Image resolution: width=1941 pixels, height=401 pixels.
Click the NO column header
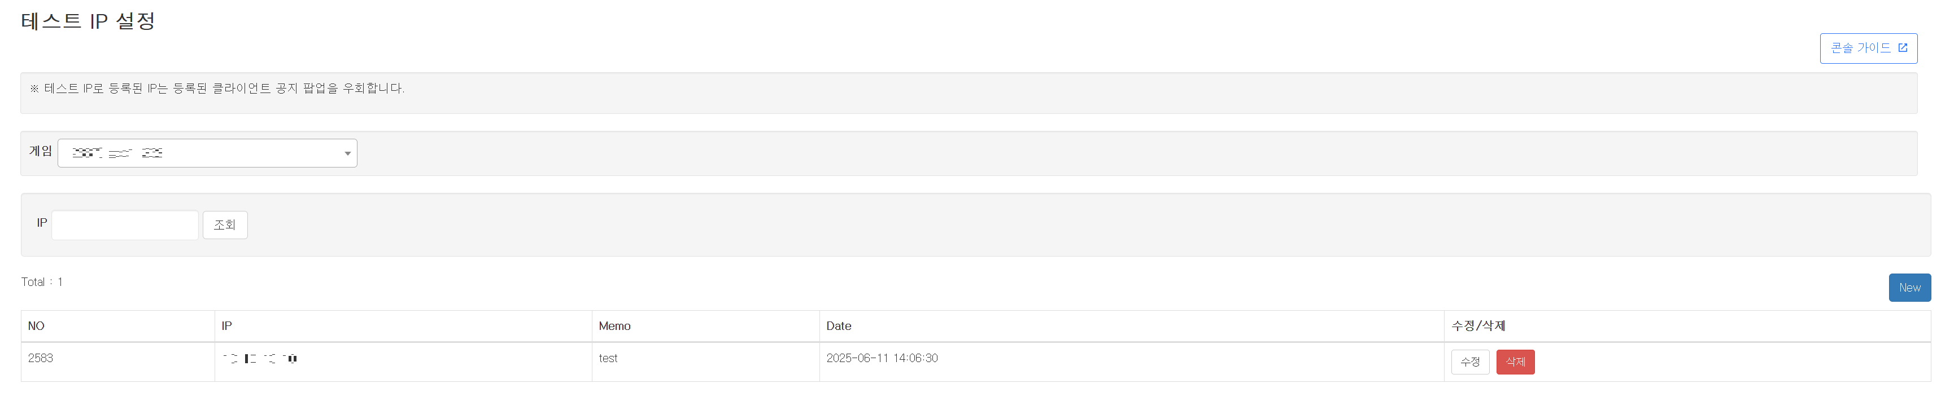point(36,326)
